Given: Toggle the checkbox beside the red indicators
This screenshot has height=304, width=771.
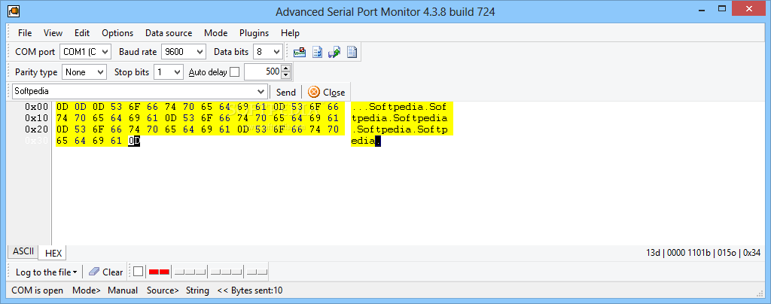Looking at the screenshot, I should coord(139,272).
